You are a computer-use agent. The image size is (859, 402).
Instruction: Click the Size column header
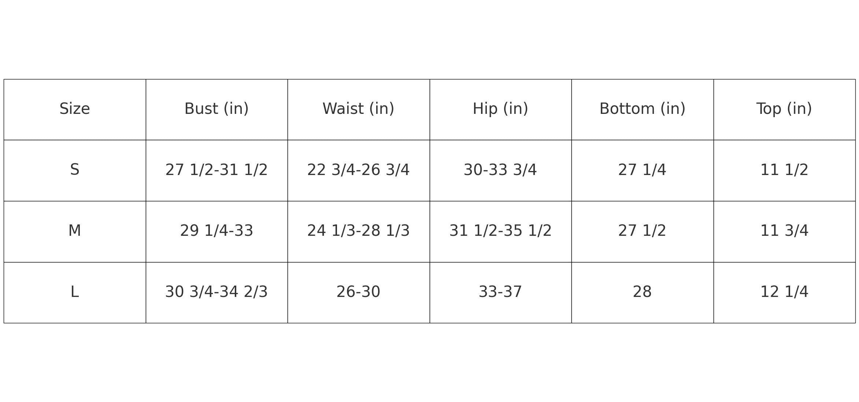click(75, 109)
